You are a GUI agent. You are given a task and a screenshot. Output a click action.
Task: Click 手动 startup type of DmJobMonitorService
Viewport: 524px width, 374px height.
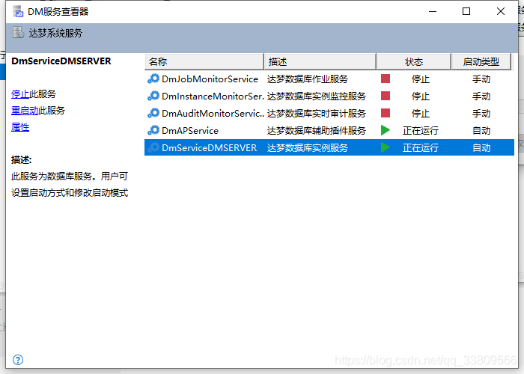coord(481,79)
